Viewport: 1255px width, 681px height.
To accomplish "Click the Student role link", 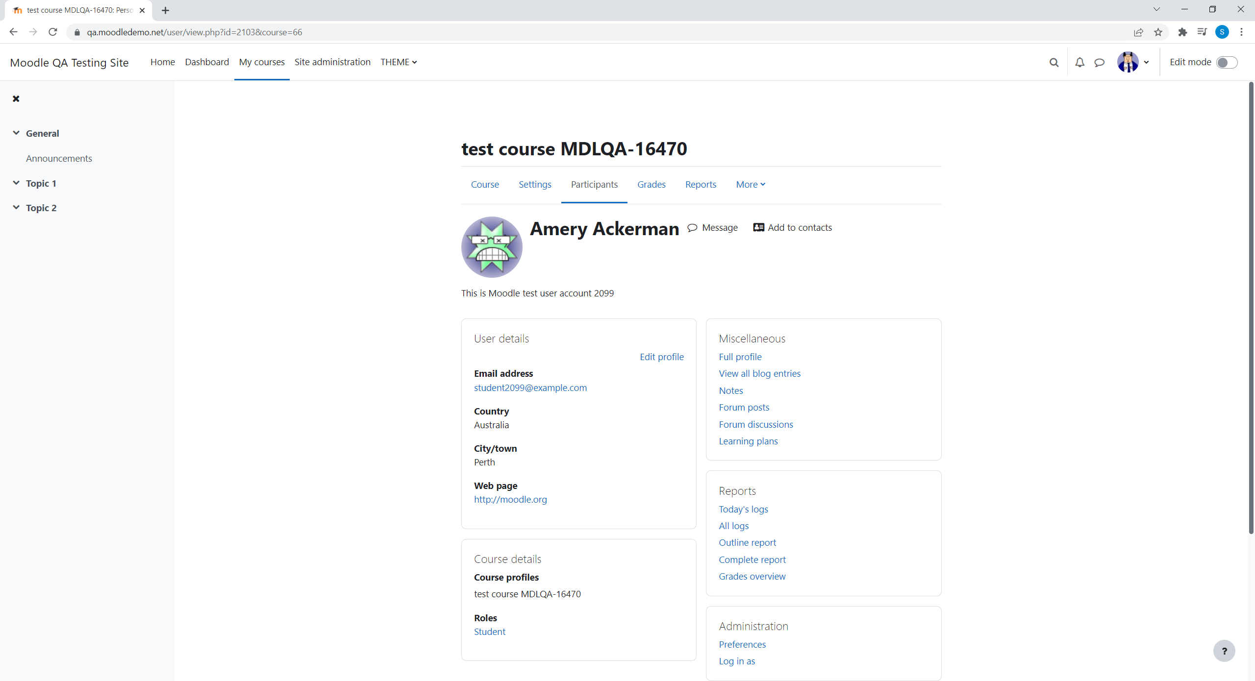I will [x=489, y=632].
